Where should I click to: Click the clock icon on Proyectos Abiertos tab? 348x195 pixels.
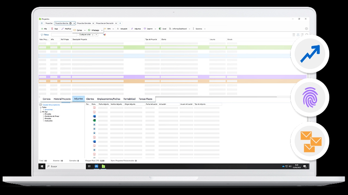[x=70, y=23]
